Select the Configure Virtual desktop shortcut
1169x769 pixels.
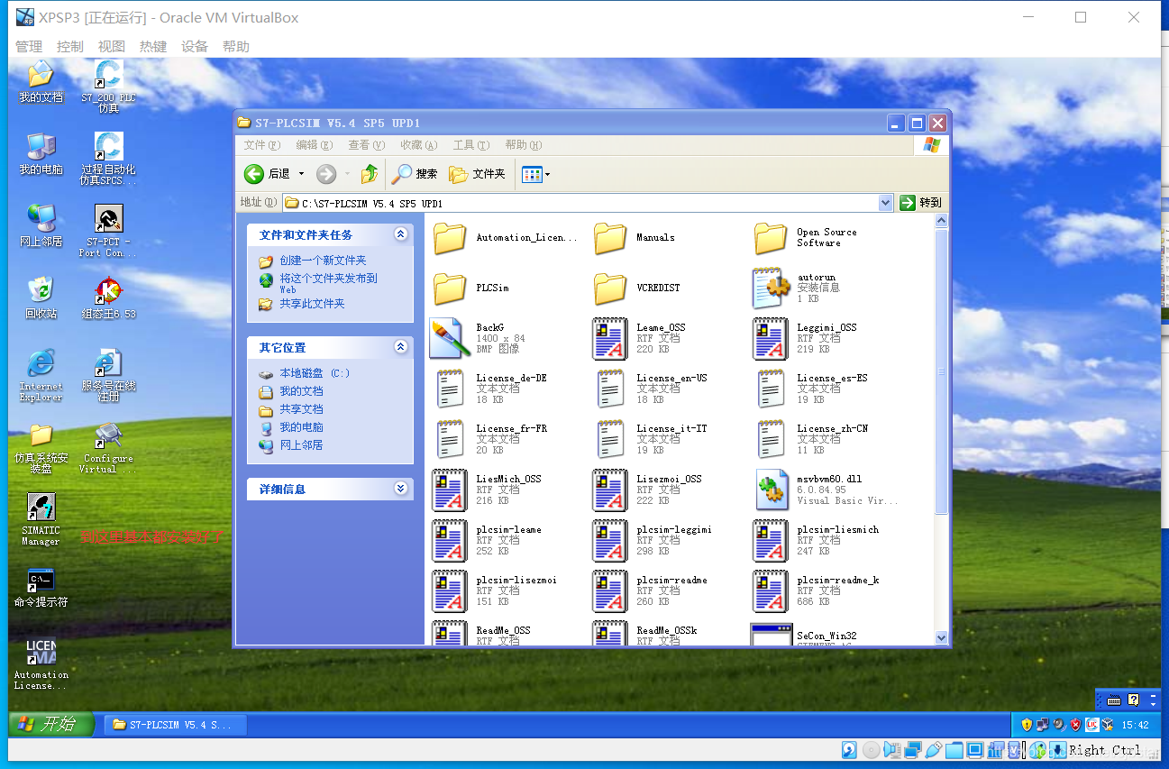point(108,448)
